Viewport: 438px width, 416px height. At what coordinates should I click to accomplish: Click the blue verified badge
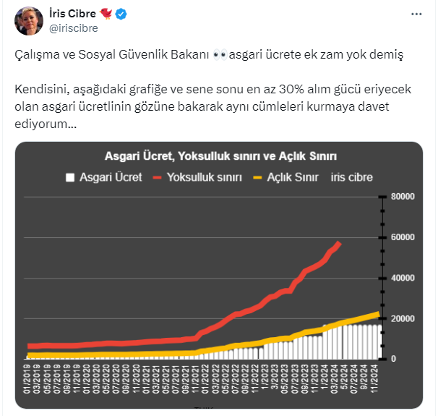pyautogui.click(x=126, y=14)
